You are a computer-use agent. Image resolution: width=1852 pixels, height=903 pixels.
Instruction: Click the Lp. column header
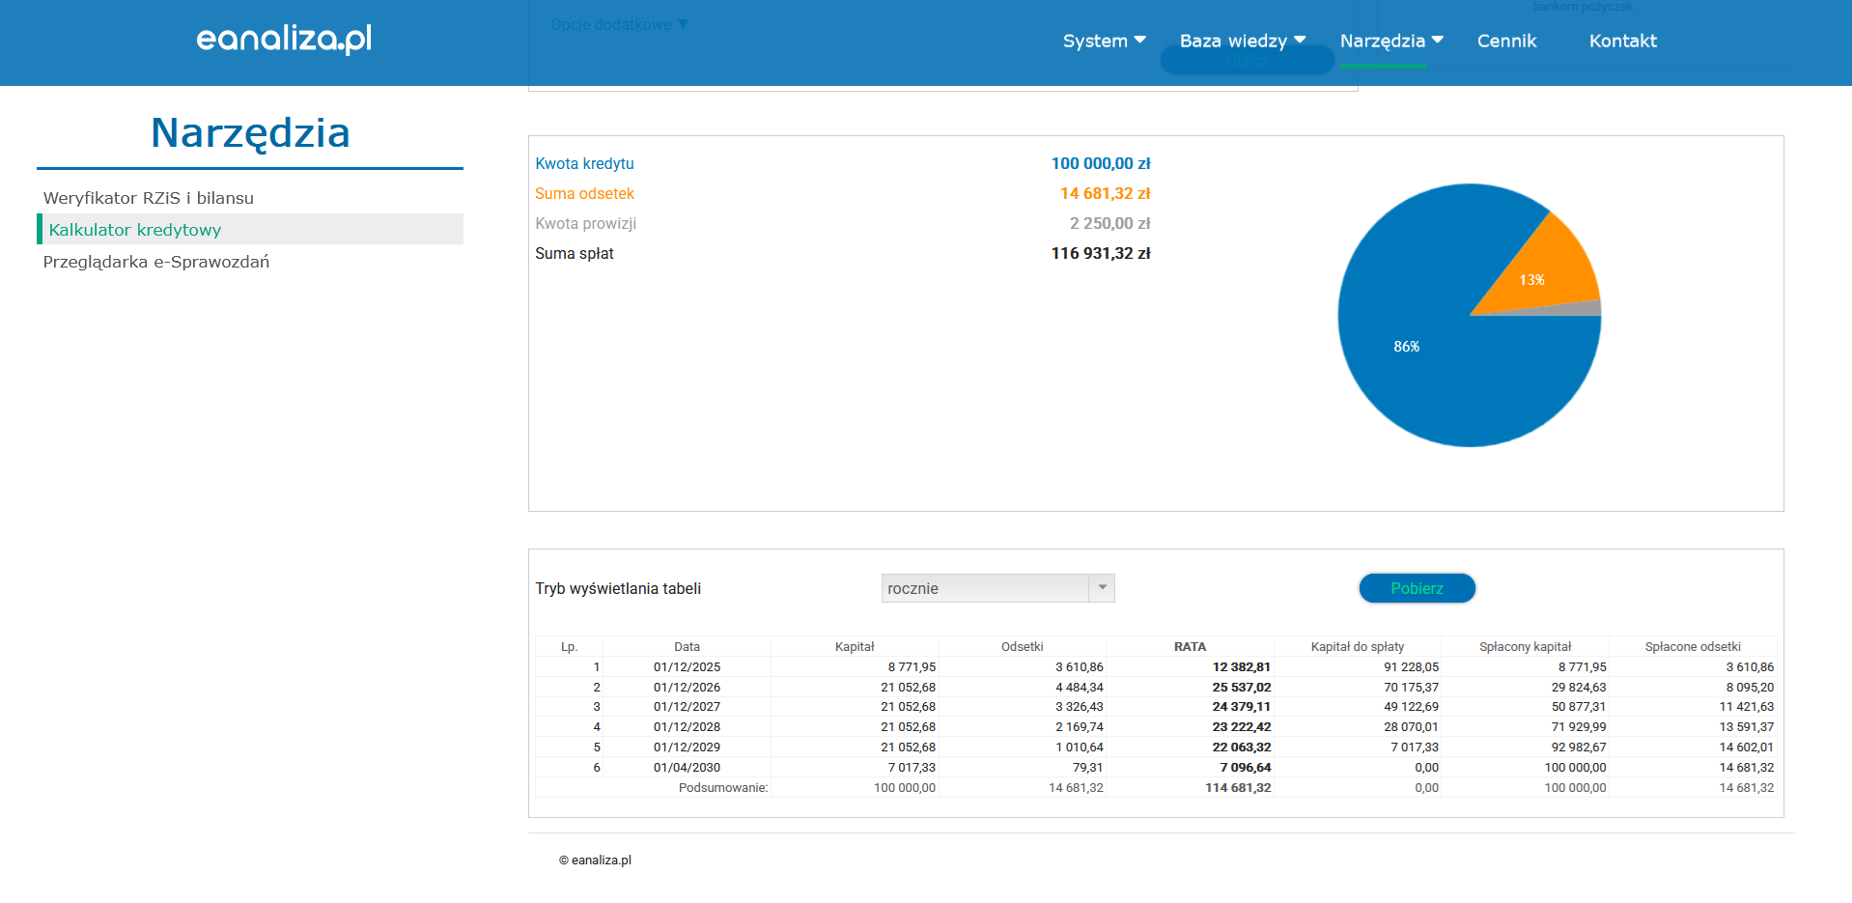570,647
